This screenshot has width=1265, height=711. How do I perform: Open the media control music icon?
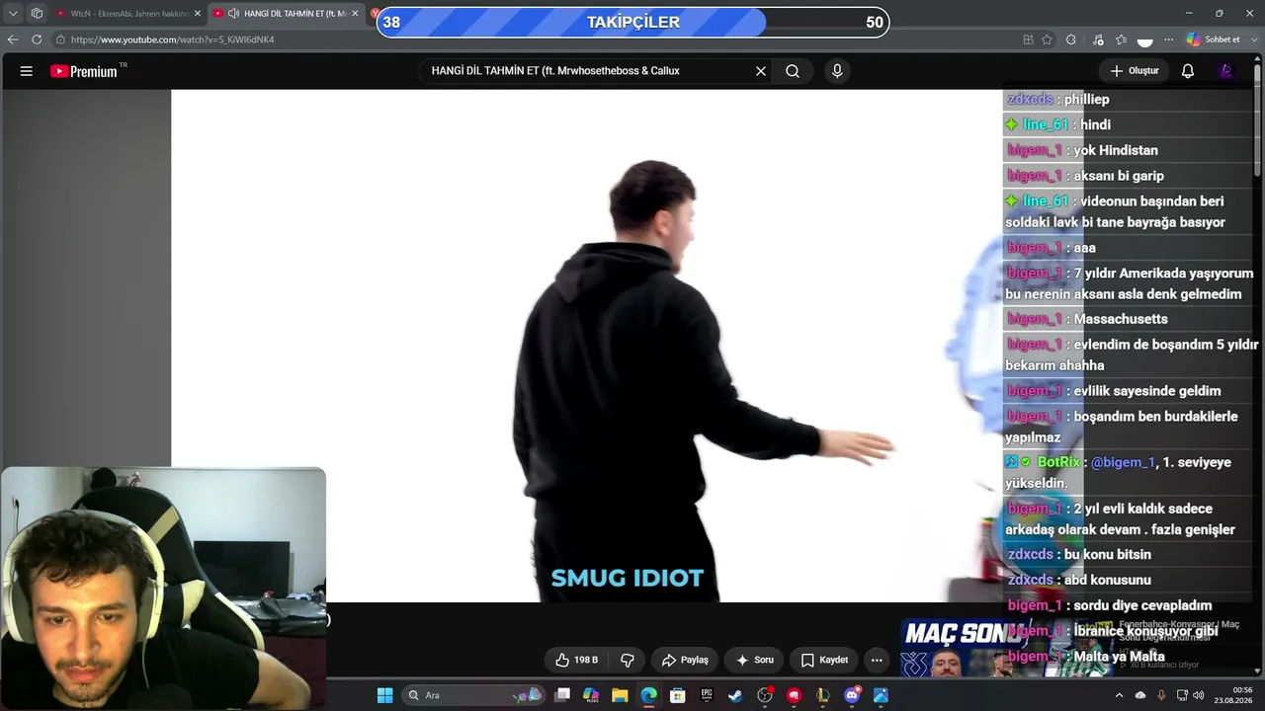click(1098, 39)
